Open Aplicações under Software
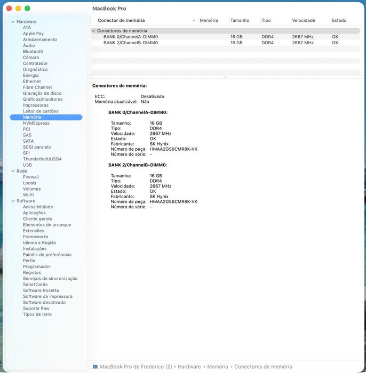366x373 pixels. [x=34, y=213]
